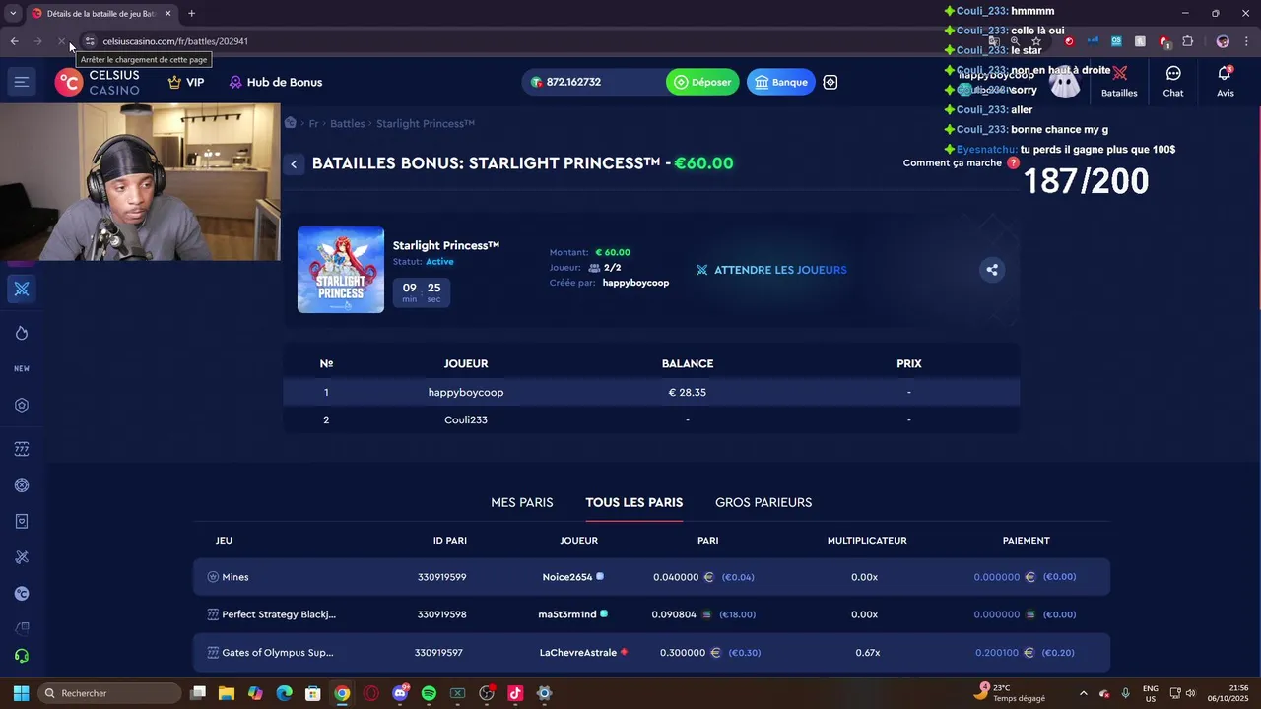The image size is (1261, 709).
Task: Open the sidebar hexagon icon
Action: click(x=22, y=405)
